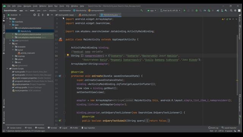This screenshot has height=137, width=243.
Task: Toggle the Build Variants tool window
Action: 4,117
